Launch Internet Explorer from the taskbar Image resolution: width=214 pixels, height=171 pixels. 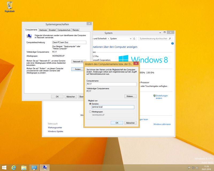pyautogui.click(x=14, y=168)
